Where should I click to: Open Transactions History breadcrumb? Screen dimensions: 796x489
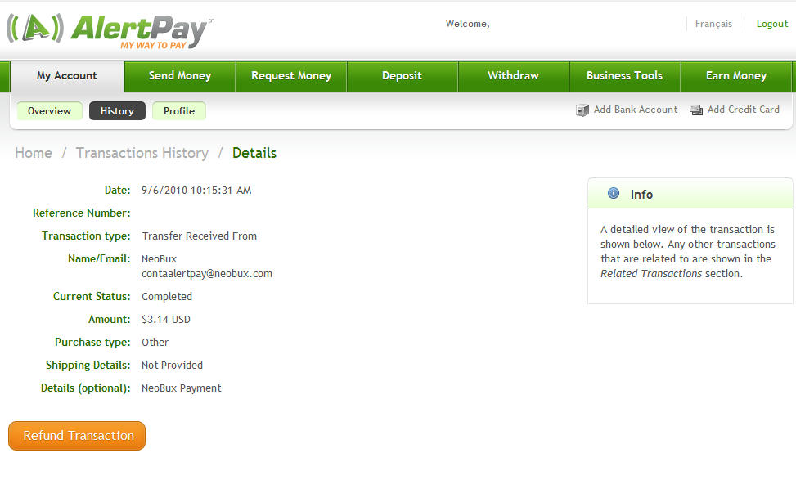(142, 153)
